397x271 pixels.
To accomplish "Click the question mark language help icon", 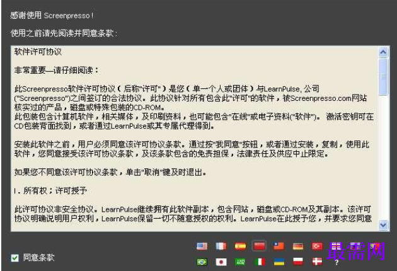I will 337,262.
